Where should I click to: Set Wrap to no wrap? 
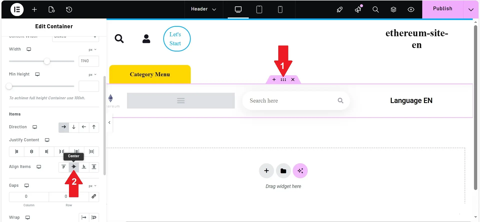click(x=84, y=217)
